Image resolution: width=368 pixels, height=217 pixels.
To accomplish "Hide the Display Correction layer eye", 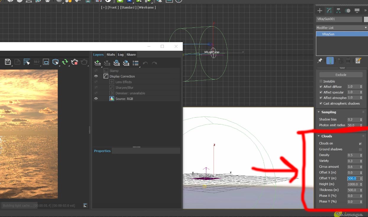I will (x=96, y=76).
